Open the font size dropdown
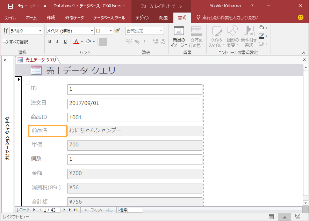The width and height of the screenshot is (309, 221). [x=110, y=31]
